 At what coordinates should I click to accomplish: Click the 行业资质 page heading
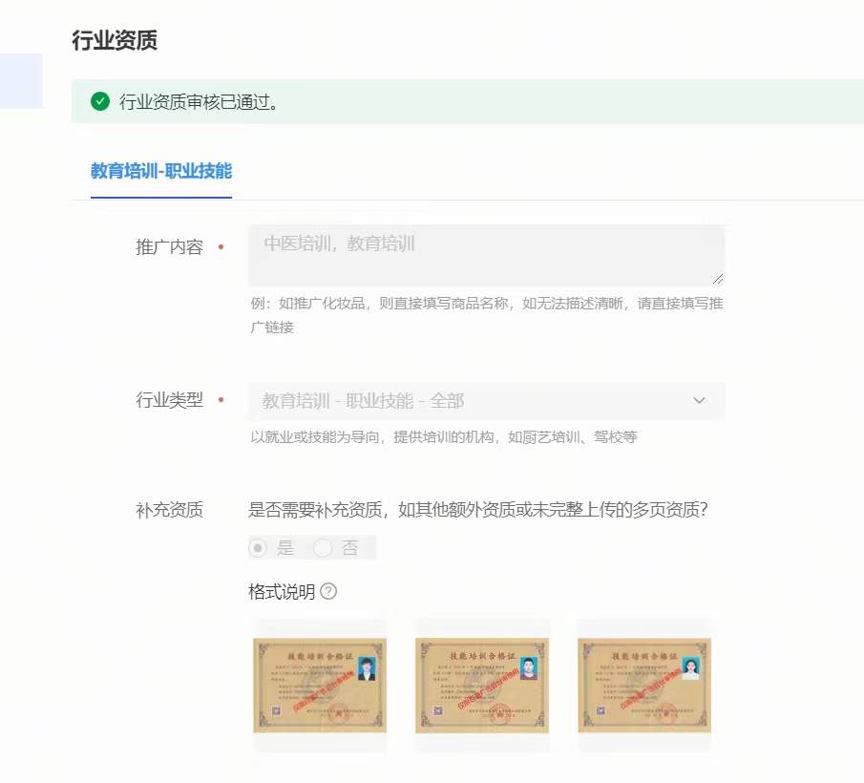point(115,40)
